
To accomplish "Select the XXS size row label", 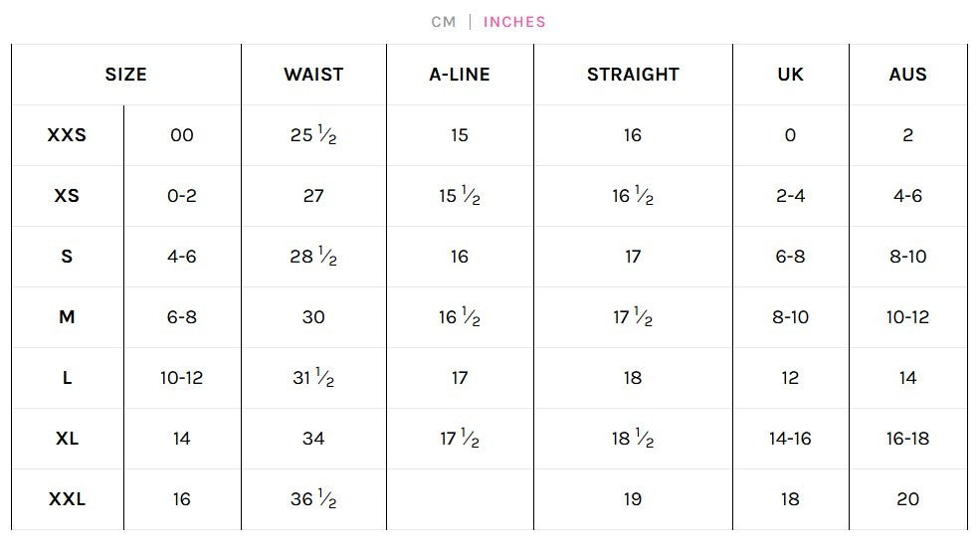I will pos(67,135).
